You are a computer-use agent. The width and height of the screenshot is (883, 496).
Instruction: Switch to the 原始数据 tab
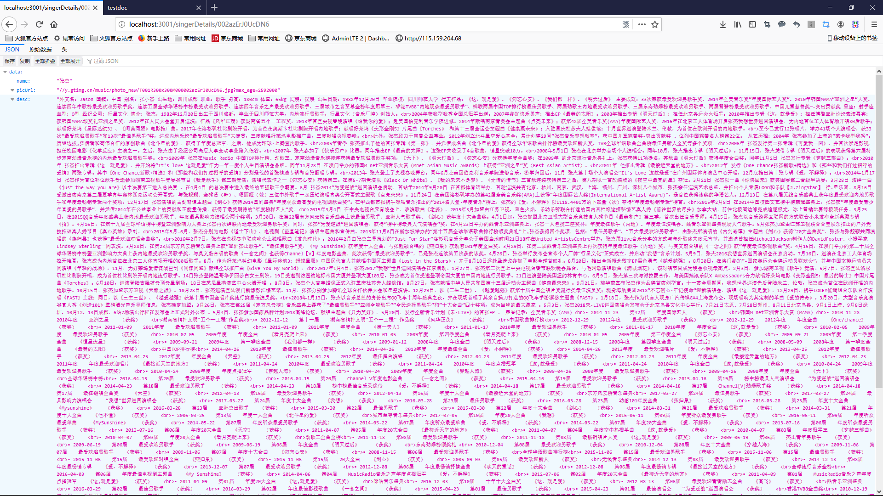40,50
